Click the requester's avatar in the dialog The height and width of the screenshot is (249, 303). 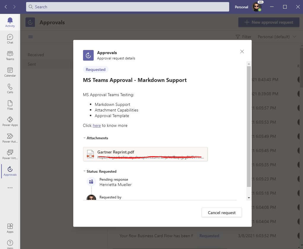pyautogui.click(x=91, y=197)
